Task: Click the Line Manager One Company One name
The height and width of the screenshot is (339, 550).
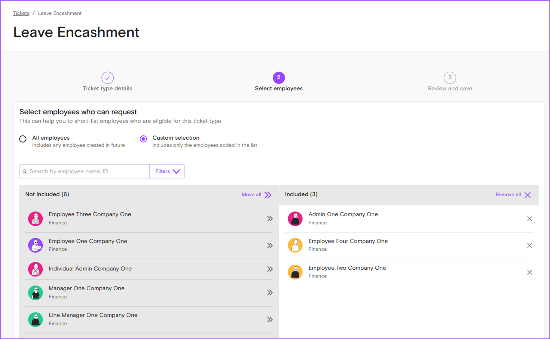Action: (93, 315)
